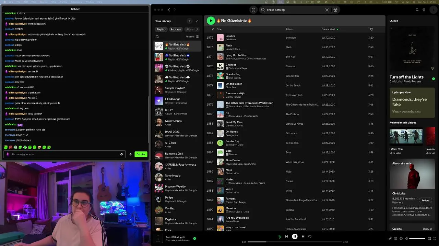This screenshot has width=439, height=246.
Task: Open About the artist Chris Lake image
Action: (x=412, y=174)
